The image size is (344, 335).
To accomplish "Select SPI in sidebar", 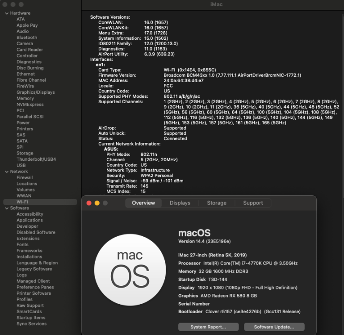I will [20, 147].
